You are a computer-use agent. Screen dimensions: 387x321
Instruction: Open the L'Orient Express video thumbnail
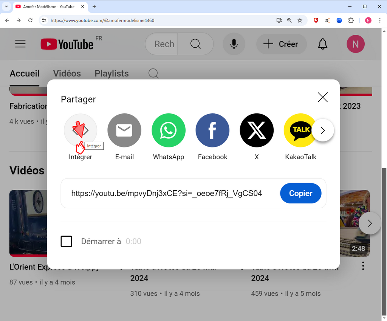point(28,223)
